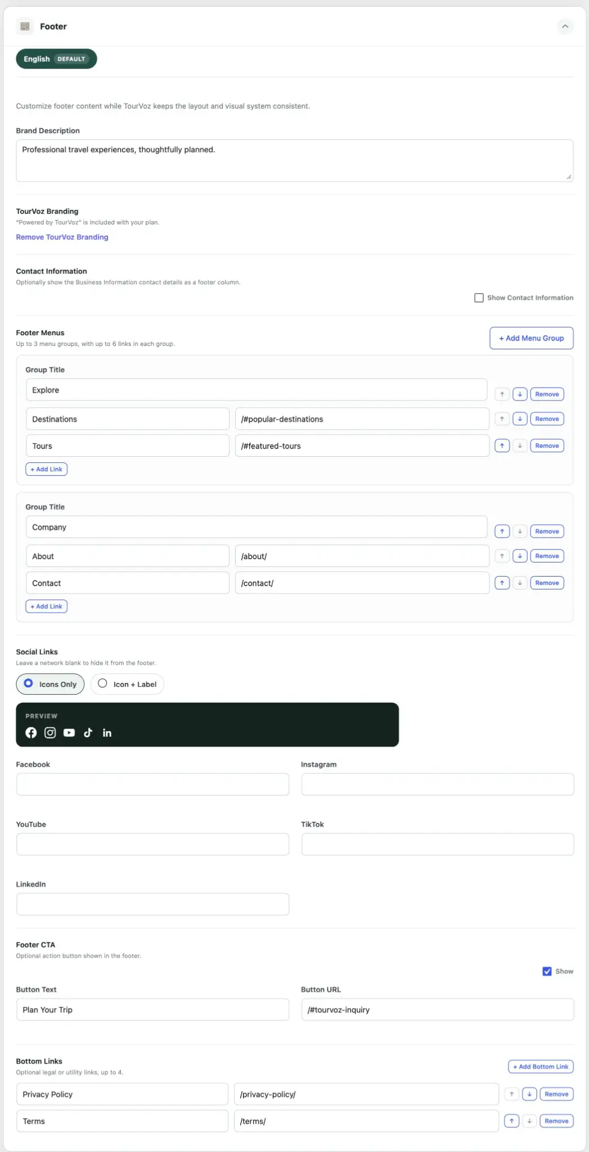The width and height of the screenshot is (589, 1152).
Task: Focus the LinkedIn URL field
Action: 152,904
